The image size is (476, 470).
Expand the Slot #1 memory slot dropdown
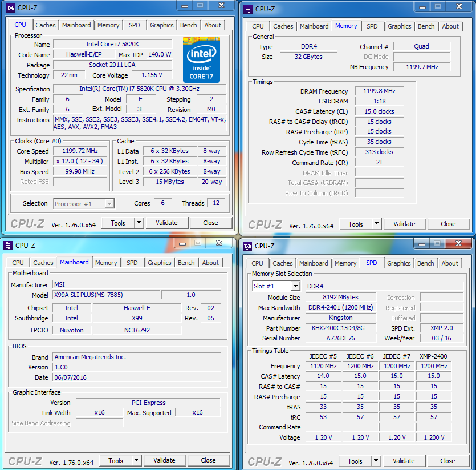(x=295, y=286)
